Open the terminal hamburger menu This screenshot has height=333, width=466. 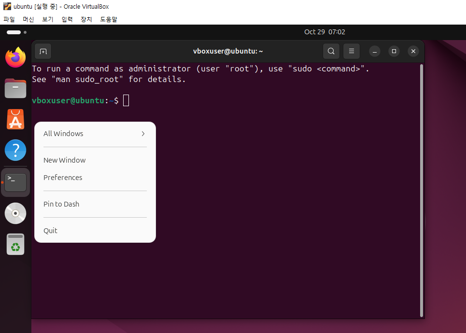(x=351, y=51)
